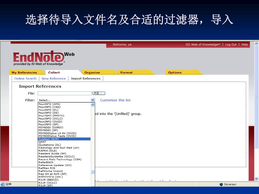The image size is (259, 194).
Task: Choose RILM (SP) filter option
Action: click(64, 185)
